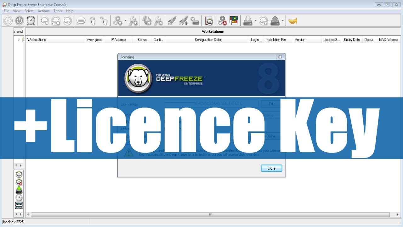This screenshot has width=403, height=227.
Task: Click the snowflake gear icon in toolbar
Action: pos(8,21)
